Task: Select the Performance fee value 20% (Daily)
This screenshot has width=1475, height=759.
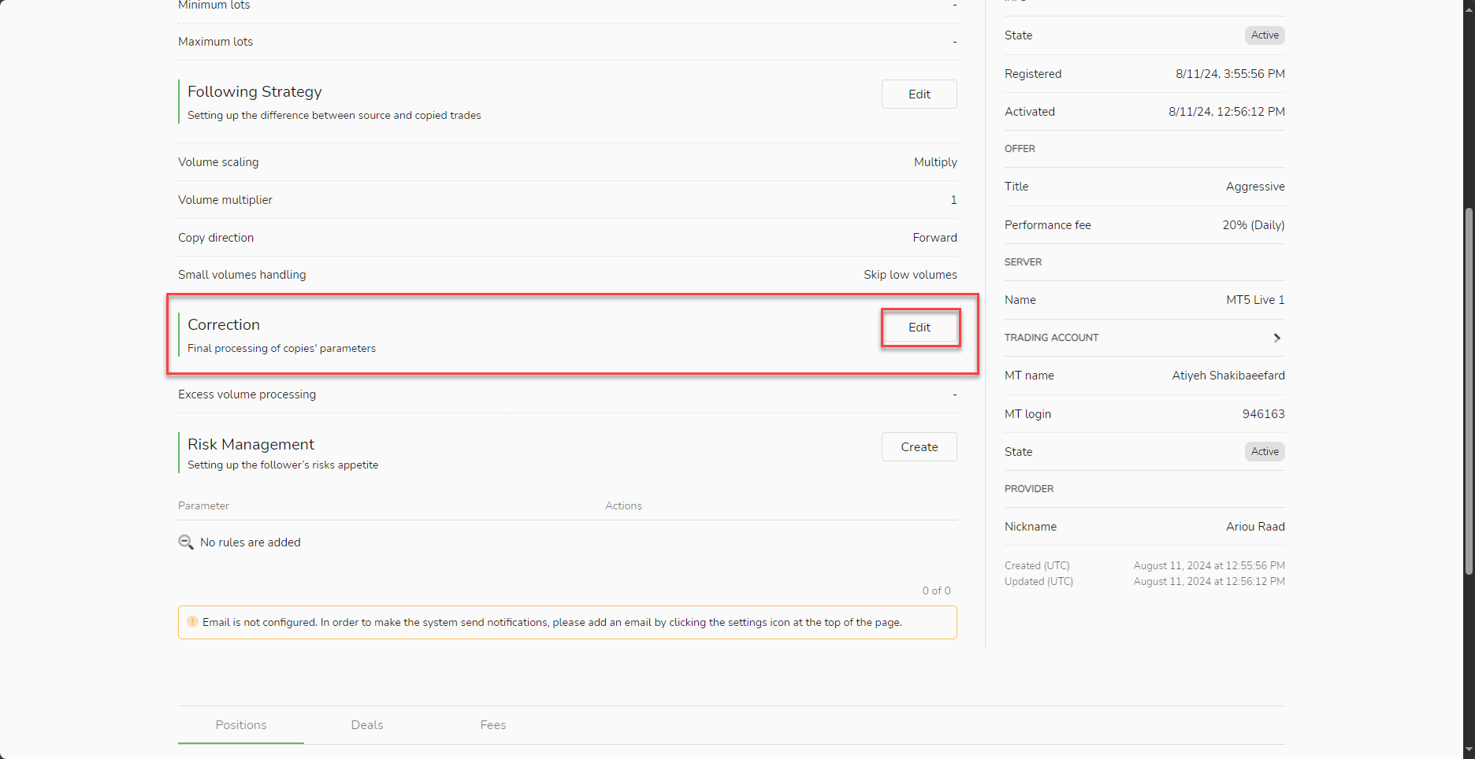Action: coord(1253,225)
